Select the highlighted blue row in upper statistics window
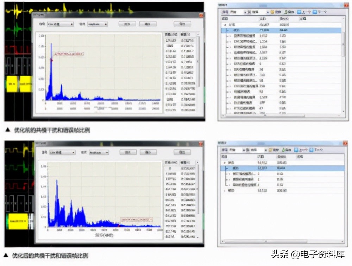 (x=281, y=30)
